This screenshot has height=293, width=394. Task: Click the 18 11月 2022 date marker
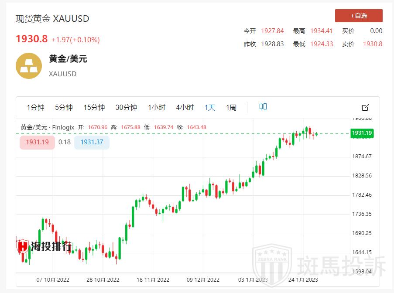pos(153,279)
